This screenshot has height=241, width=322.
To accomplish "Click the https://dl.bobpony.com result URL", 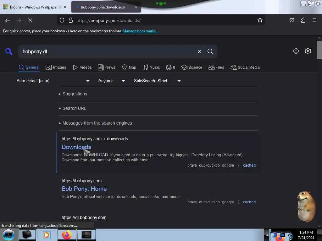I will [84, 218].
